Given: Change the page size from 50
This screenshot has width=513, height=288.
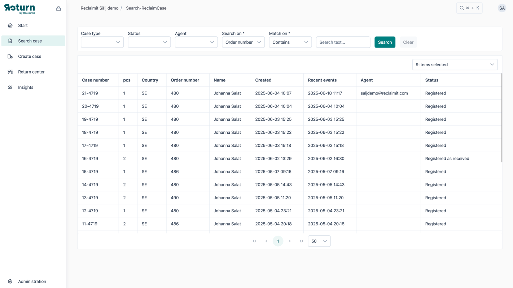Looking at the screenshot, I should pyautogui.click(x=319, y=241).
